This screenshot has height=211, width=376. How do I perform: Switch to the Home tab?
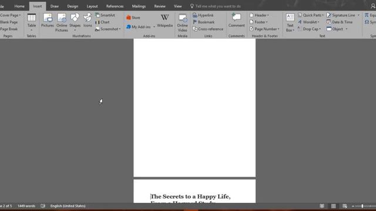click(19, 6)
